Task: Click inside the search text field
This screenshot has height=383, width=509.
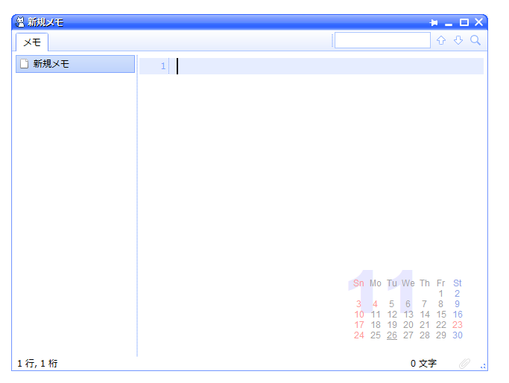Action: tap(382, 40)
